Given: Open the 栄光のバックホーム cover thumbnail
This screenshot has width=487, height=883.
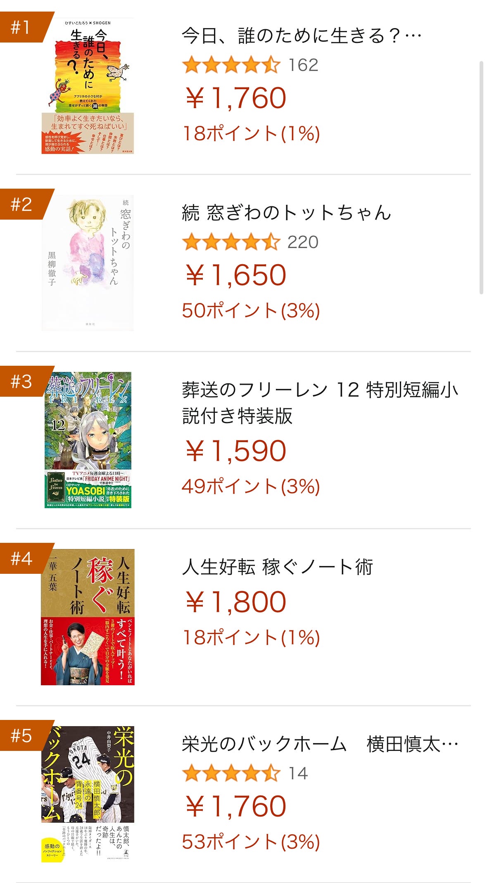Looking at the screenshot, I should click(88, 793).
